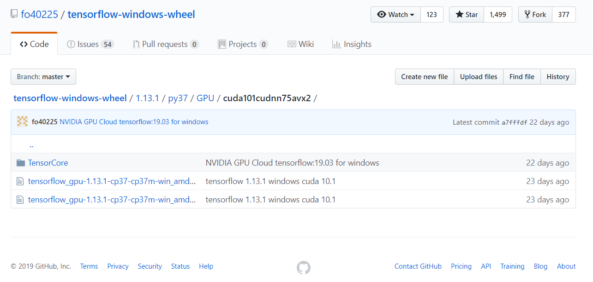Click first tensorflow_gpu wheel file icon
593x282 pixels.
point(20,181)
